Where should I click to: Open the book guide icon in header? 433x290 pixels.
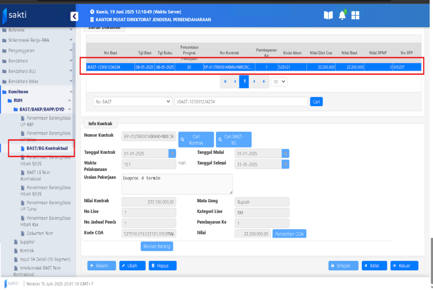[x=328, y=15]
